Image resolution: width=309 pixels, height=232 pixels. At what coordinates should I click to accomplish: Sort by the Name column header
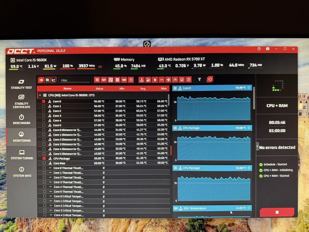pyautogui.click(x=67, y=88)
